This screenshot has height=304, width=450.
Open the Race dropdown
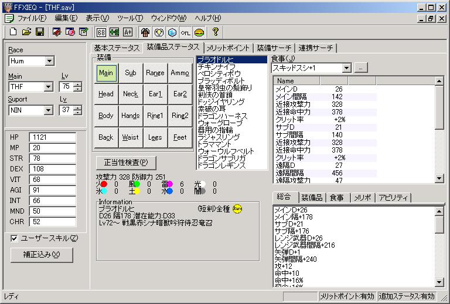50,61
